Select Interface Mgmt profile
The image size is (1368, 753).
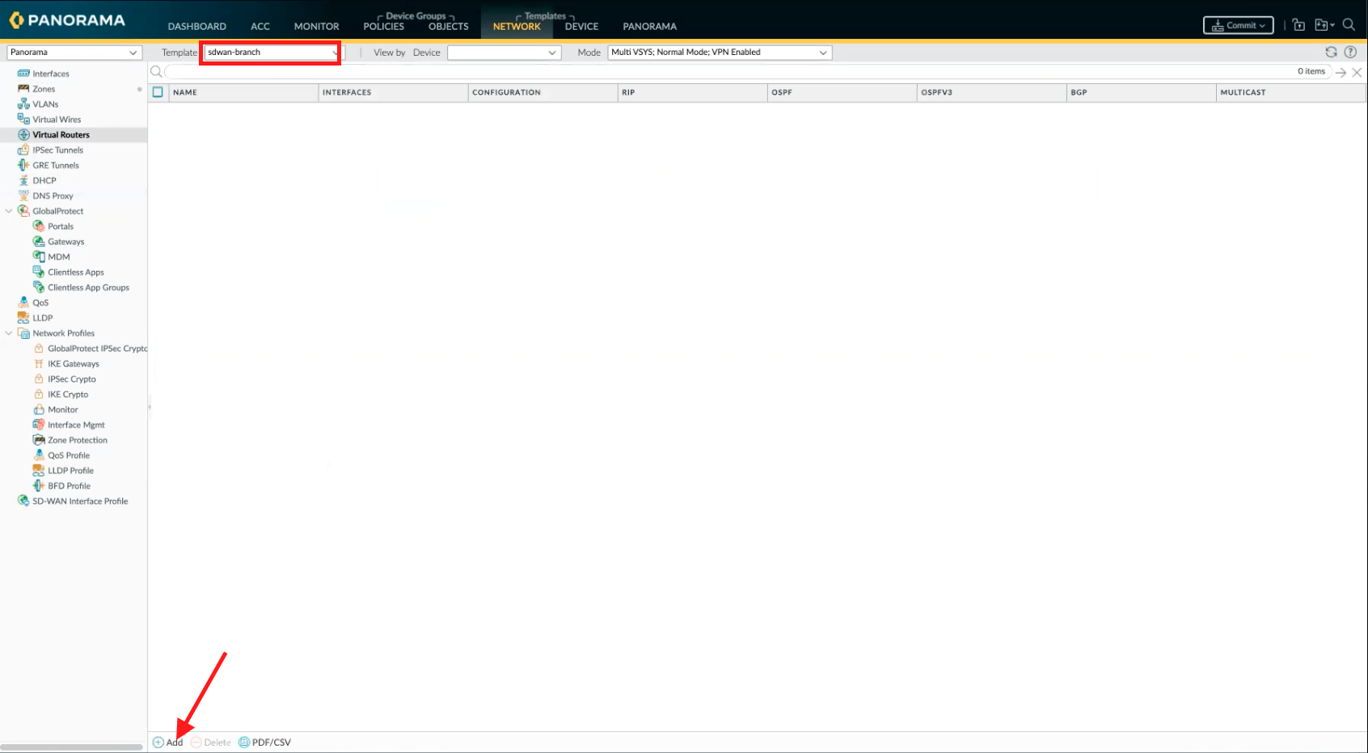pos(76,425)
